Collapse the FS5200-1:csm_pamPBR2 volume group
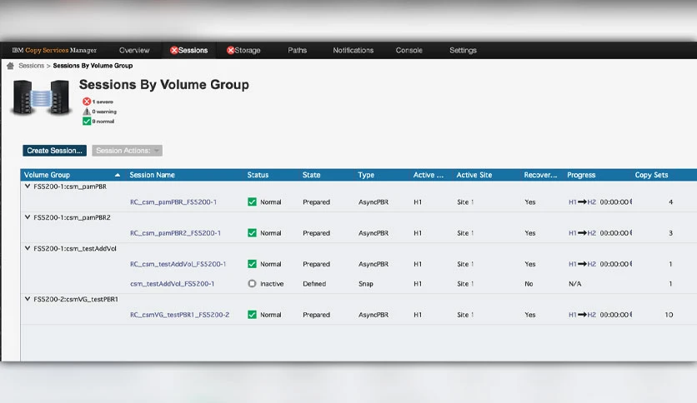 click(x=28, y=217)
